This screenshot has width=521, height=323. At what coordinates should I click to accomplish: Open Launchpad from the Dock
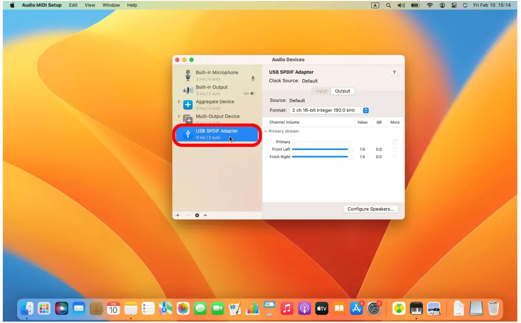click(x=44, y=309)
